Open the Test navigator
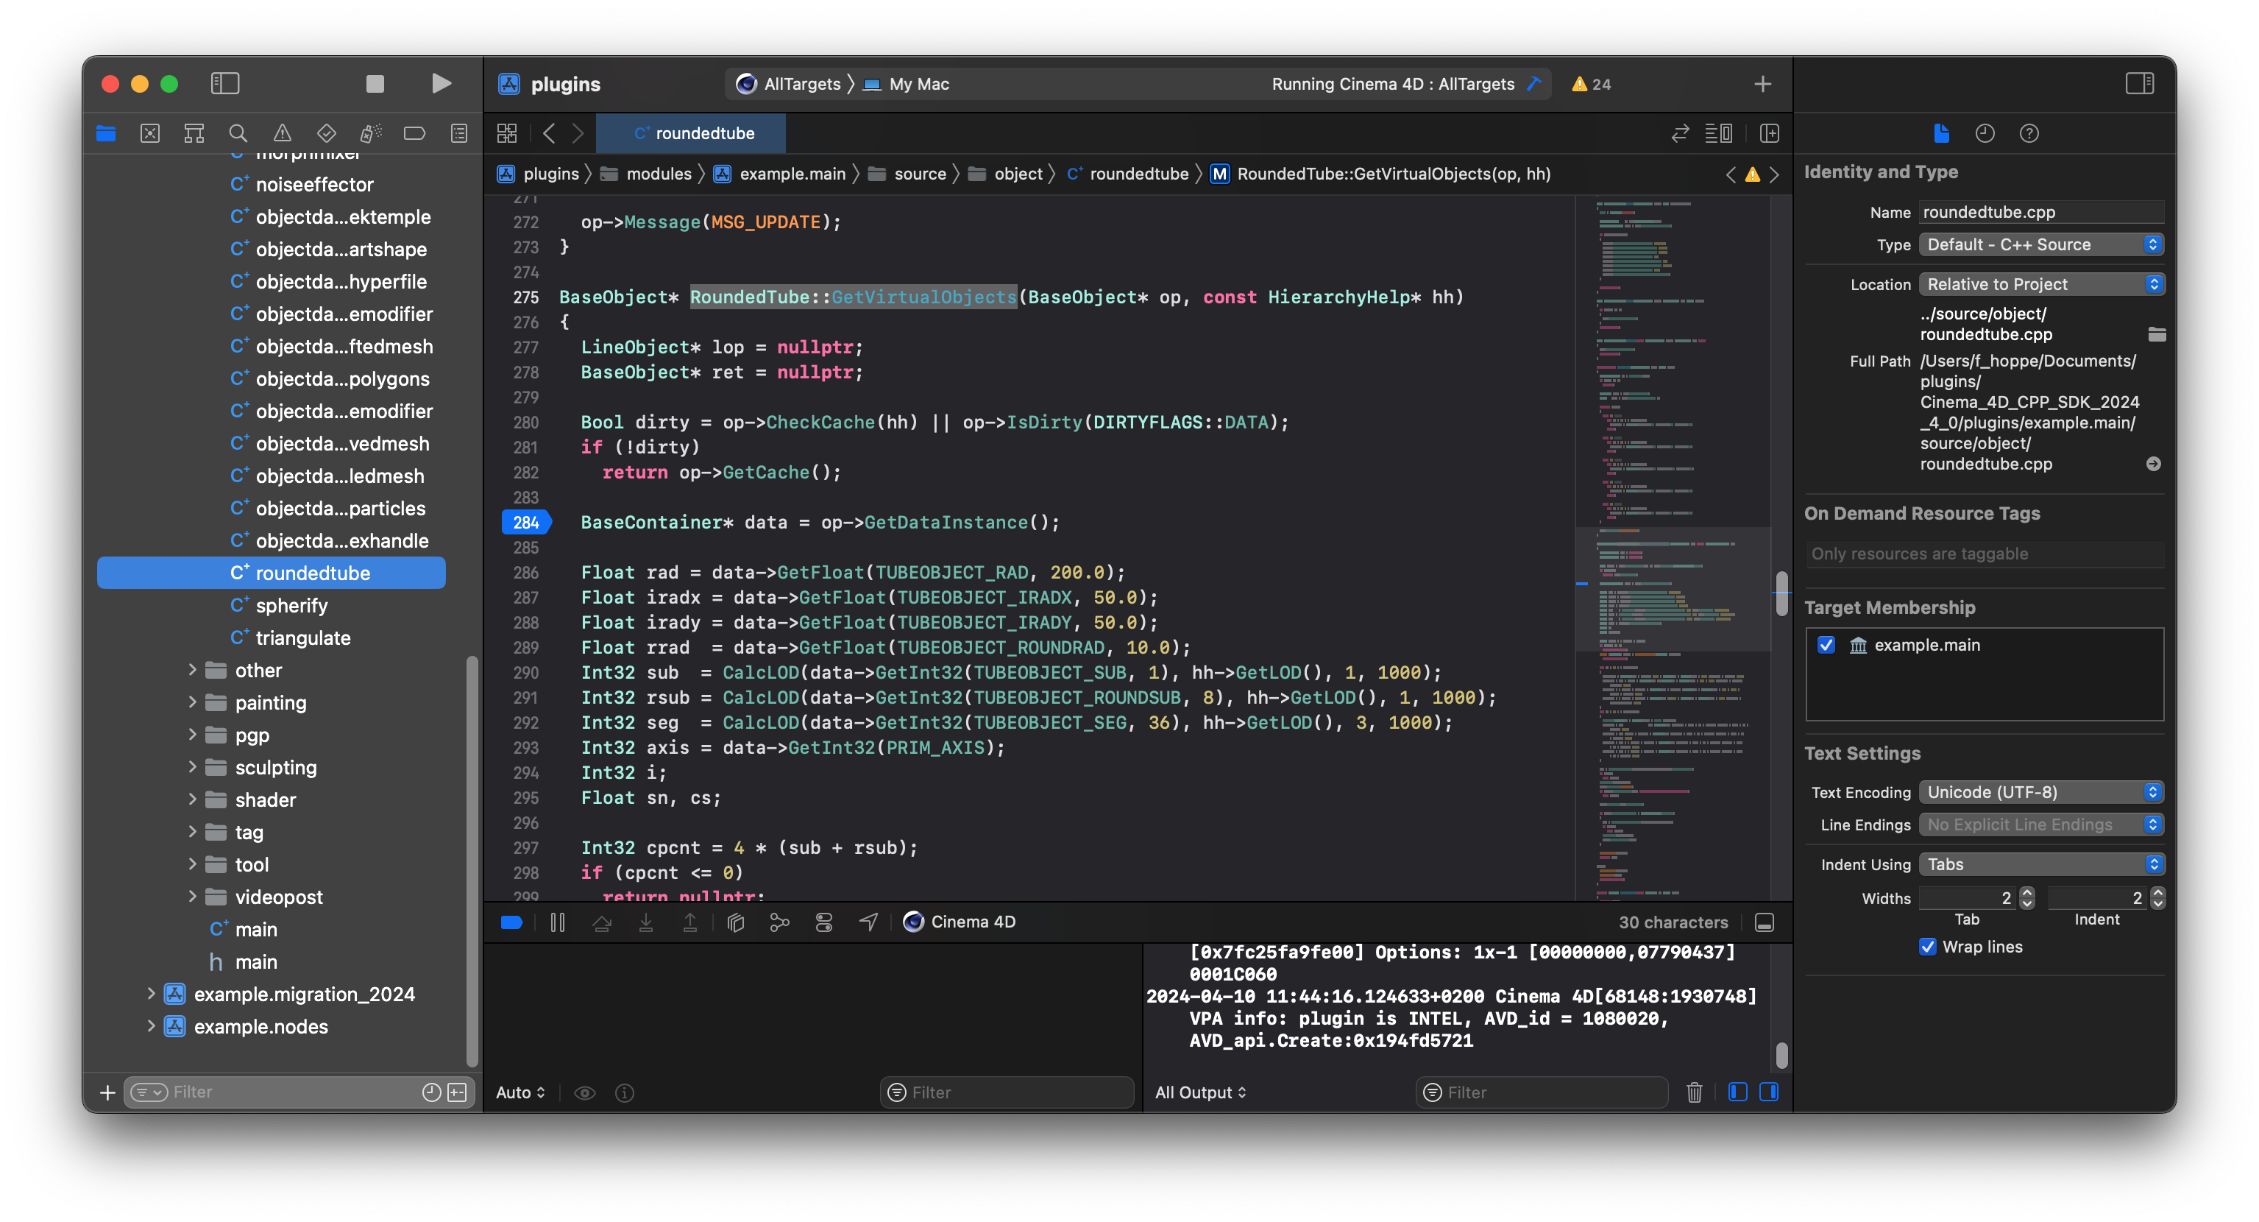Image resolution: width=2259 pixels, height=1222 pixels. (326, 133)
